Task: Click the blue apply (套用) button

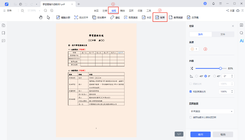Action: coord(200,134)
